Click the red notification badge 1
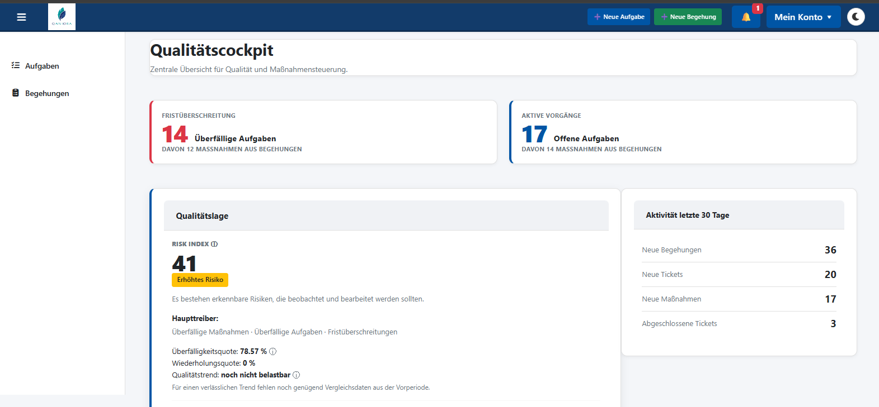 click(758, 8)
